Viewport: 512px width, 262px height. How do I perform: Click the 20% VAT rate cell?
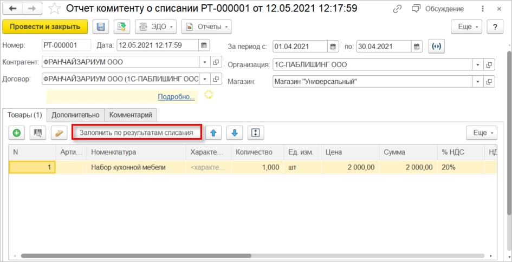(461, 167)
